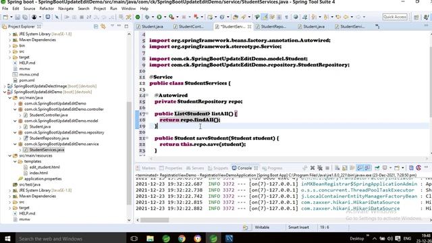Switch to the StudentRepo... editor tab
Screen dimensions: 432x243
click(x=273, y=27)
